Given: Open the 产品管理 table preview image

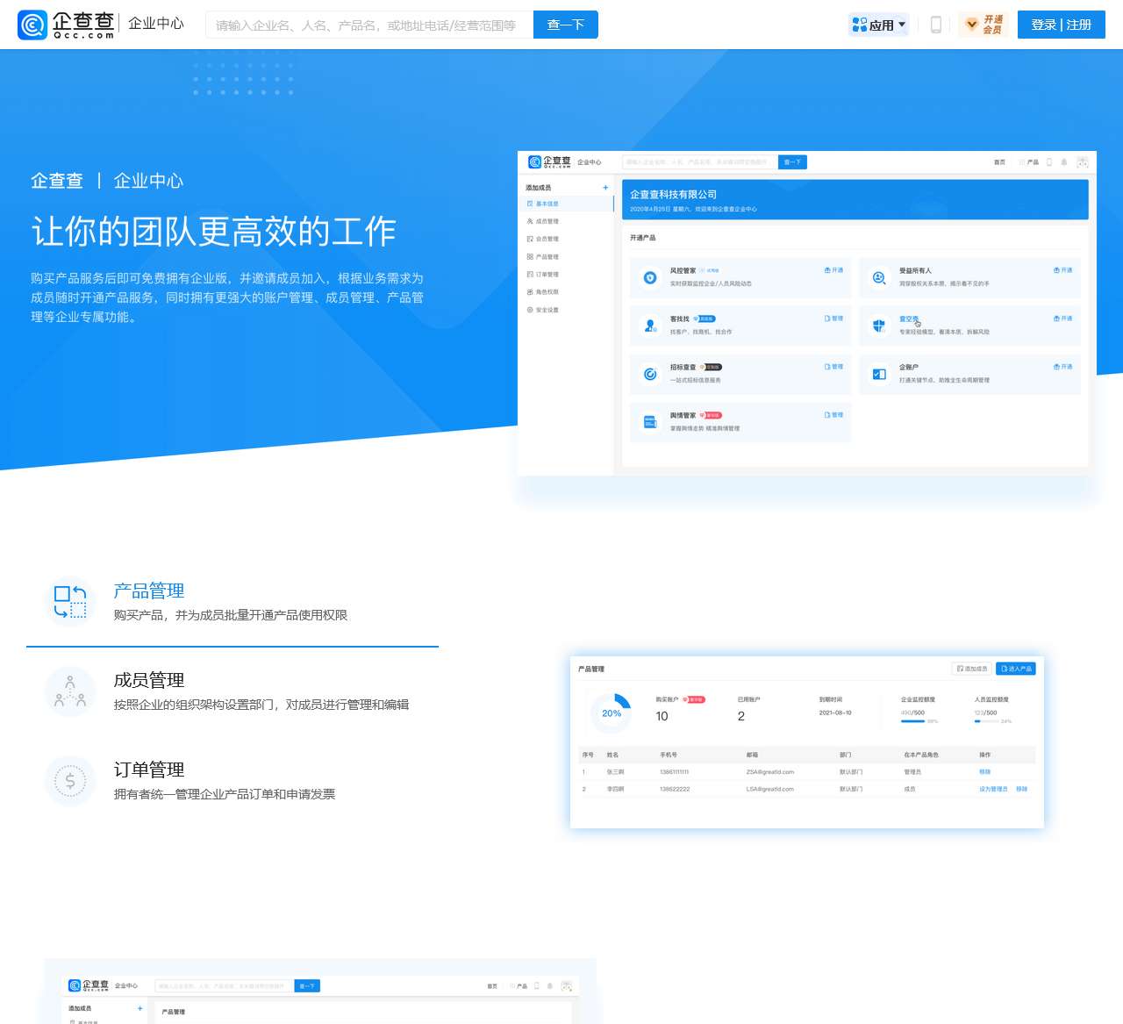Looking at the screenshot, I should point(807,741).
